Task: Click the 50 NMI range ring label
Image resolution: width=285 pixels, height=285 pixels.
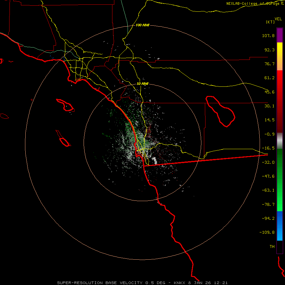Action: (142, 84)
